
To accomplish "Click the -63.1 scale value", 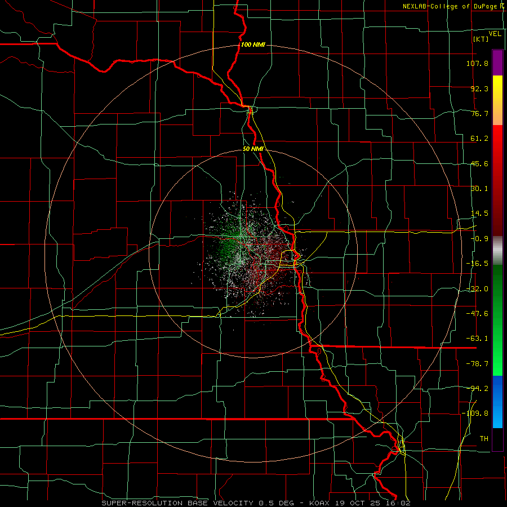I will (x=477, y=339).
